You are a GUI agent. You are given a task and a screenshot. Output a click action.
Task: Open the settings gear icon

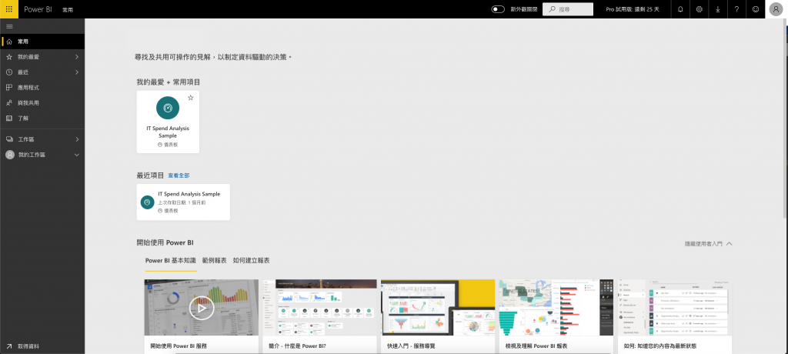pos(699,9)
